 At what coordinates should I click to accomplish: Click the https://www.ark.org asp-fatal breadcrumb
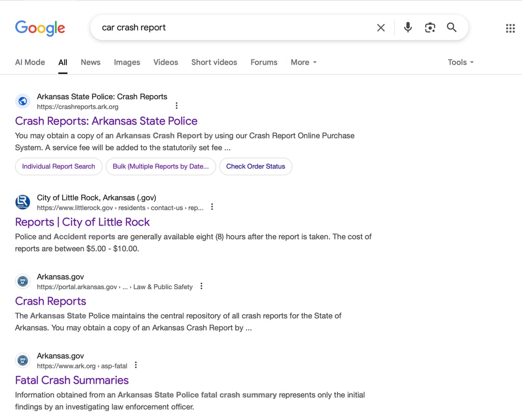coord(82,366)
